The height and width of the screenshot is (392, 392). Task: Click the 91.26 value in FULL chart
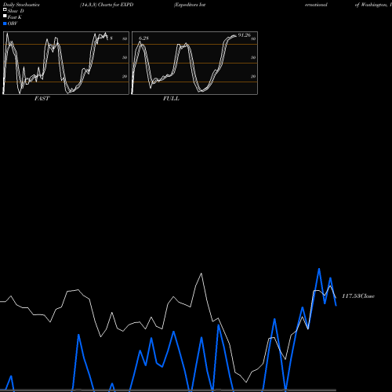[244, 35]
